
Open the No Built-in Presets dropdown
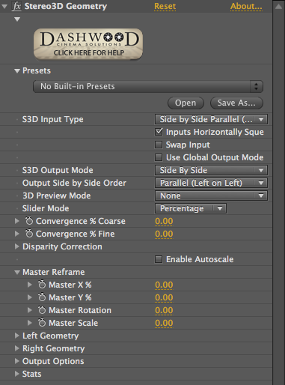point(148,86)
